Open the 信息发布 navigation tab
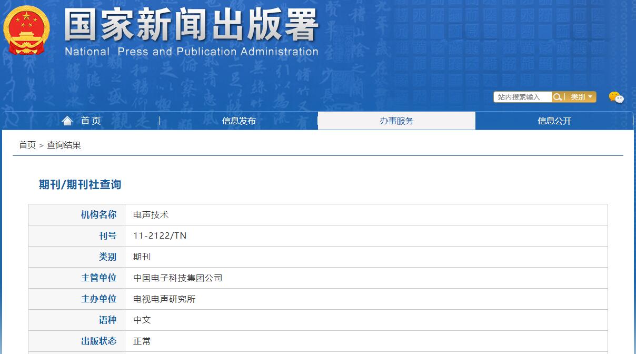636x354 pixels. tap(238, 121)
